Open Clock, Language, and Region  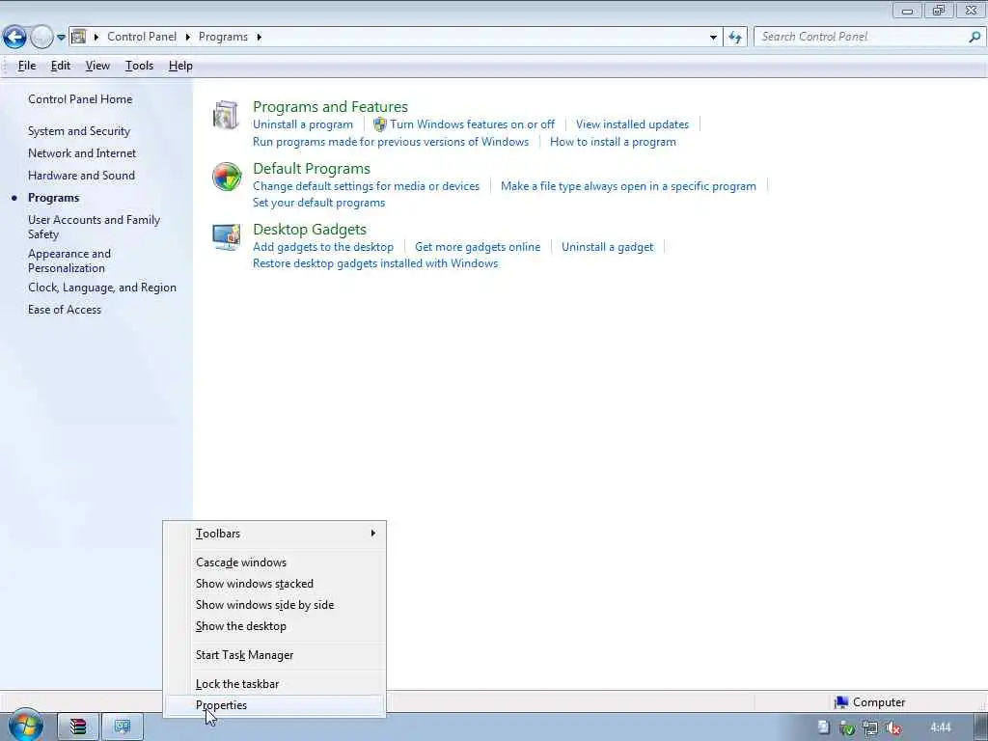(102, 288)
